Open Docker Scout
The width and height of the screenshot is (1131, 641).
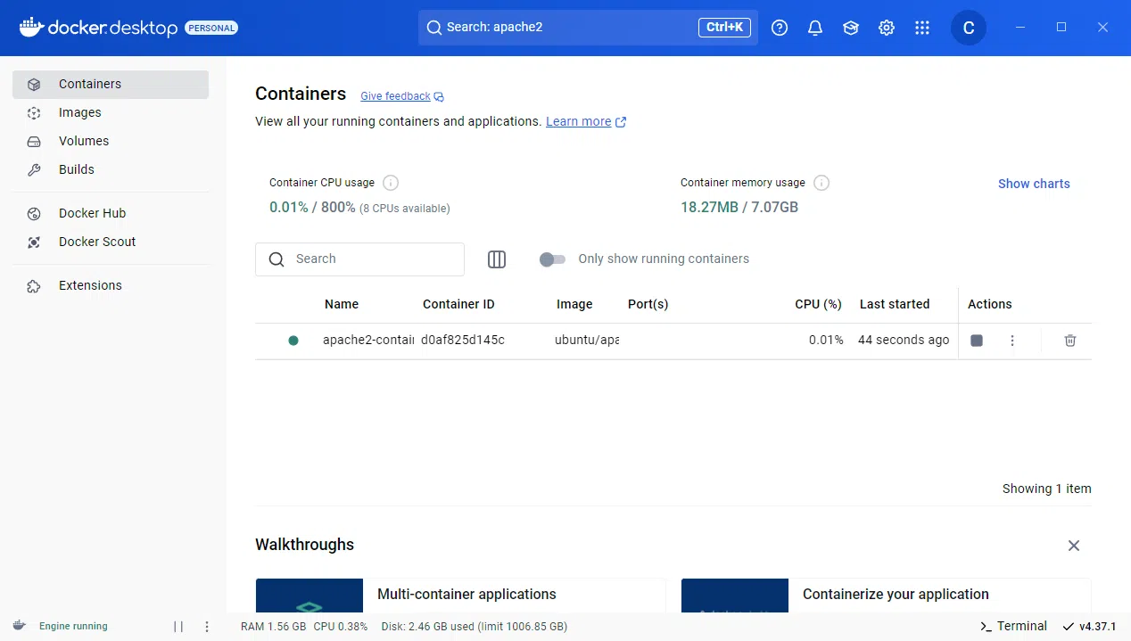click(96, 242)
